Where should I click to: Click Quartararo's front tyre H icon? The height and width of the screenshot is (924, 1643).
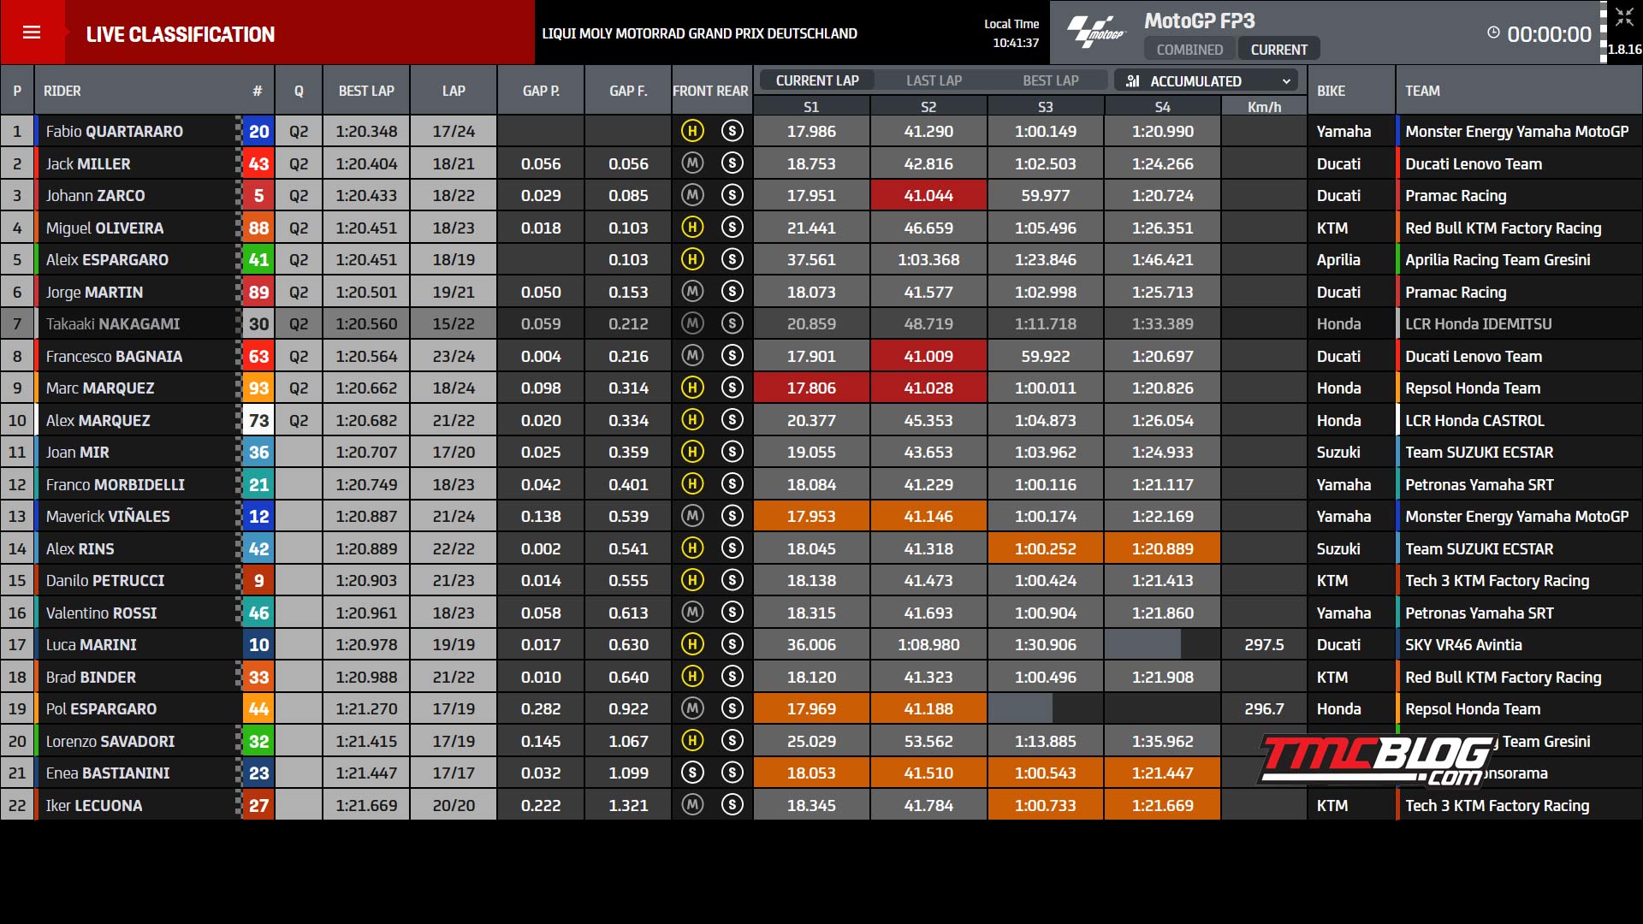point(692,131)
